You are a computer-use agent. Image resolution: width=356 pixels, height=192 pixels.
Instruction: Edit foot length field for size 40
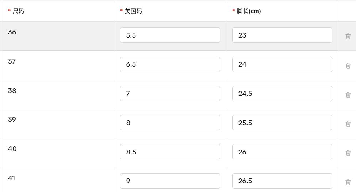(282, 152)
